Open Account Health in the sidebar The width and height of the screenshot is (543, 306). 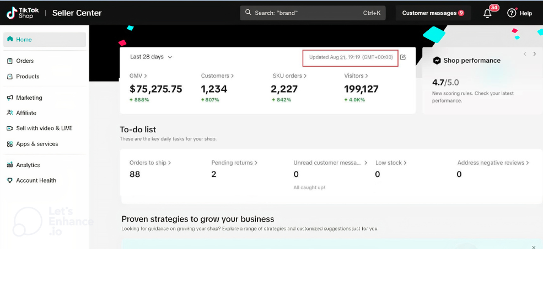(36, 181)
